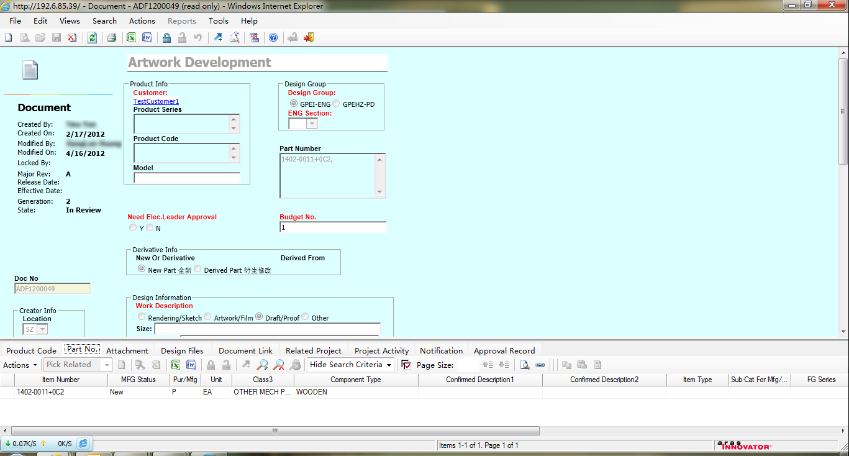Select New Part radio option
This screenshot has height=456, width=849.
pos(141,269)
